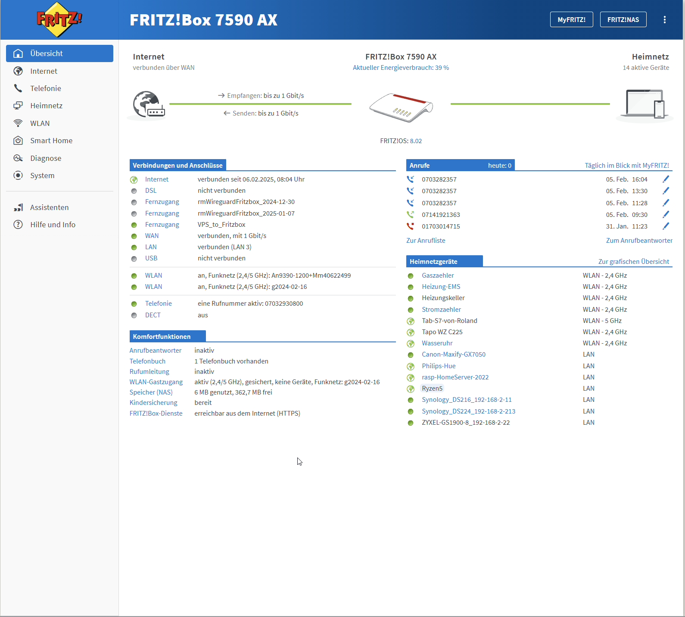The image size is (685, 617).
Task: Open the Stromzaehler device link
Action: tap(442, 310)
